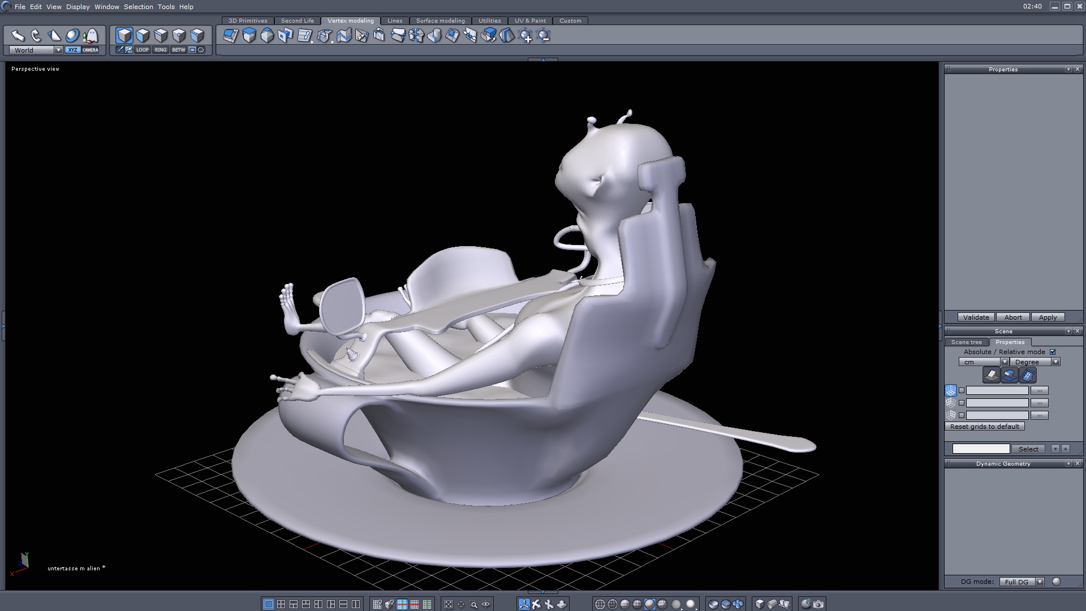The image size is (1086, 611).
Task: Open the Full DG mode dropdown
Action: pyautogui.click(x=1040, y=582)
